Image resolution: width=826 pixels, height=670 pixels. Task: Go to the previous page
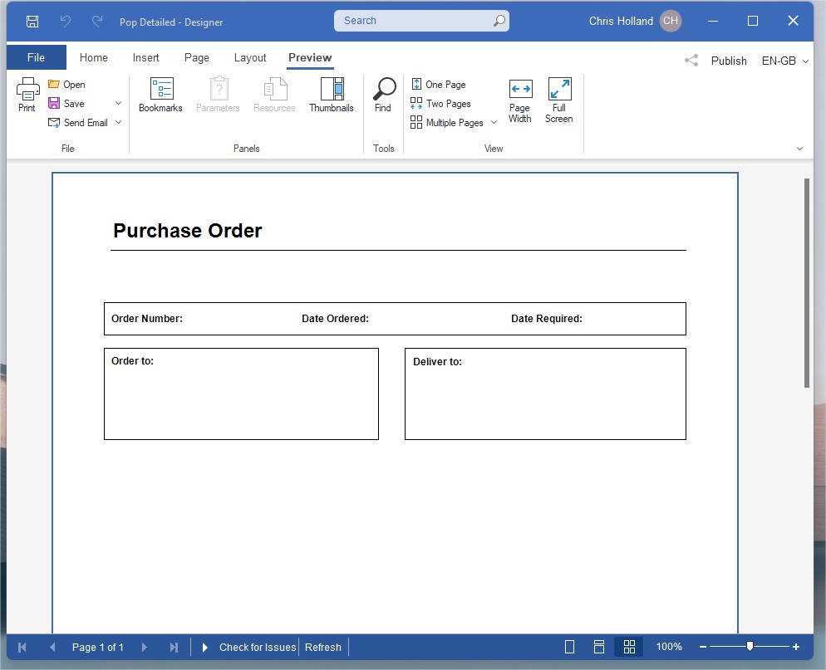[x=52, y=647]
